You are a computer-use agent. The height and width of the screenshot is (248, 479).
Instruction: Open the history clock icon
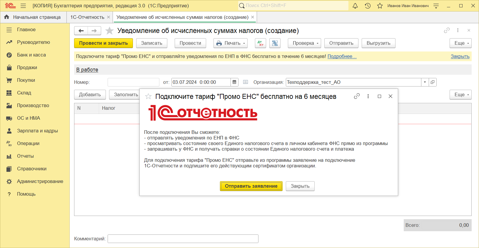368,6
